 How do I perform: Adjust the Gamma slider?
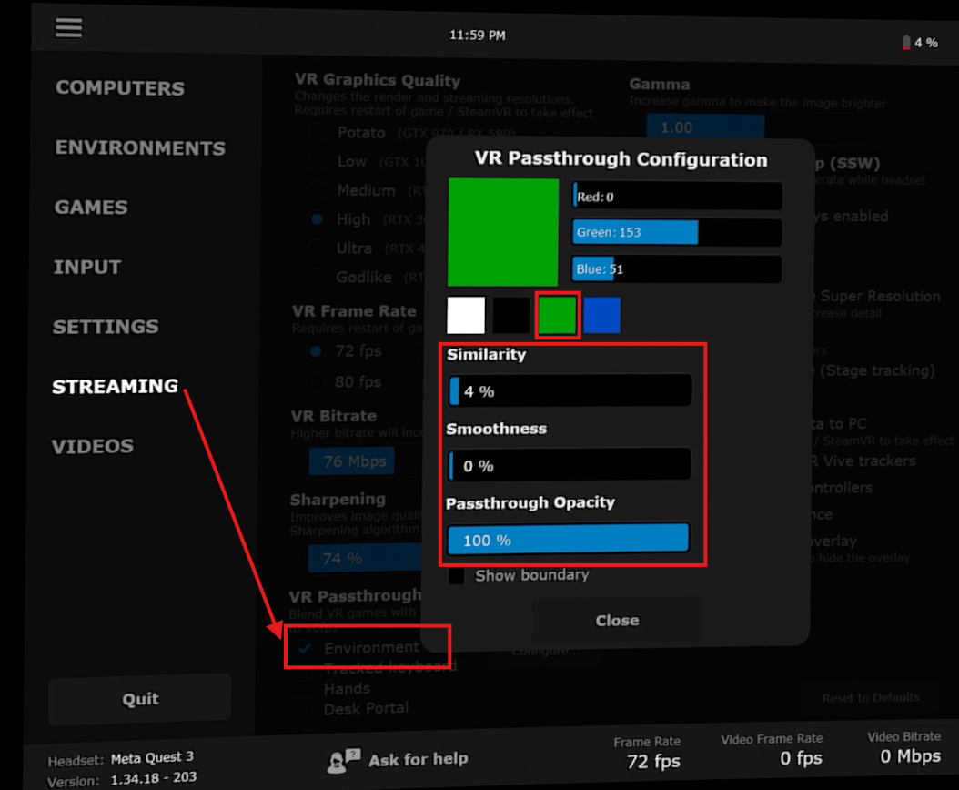point(765,128)
